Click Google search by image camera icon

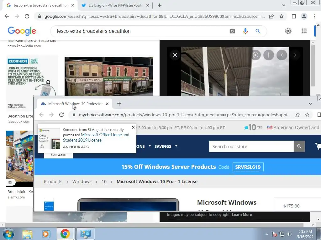coord(232,31)
